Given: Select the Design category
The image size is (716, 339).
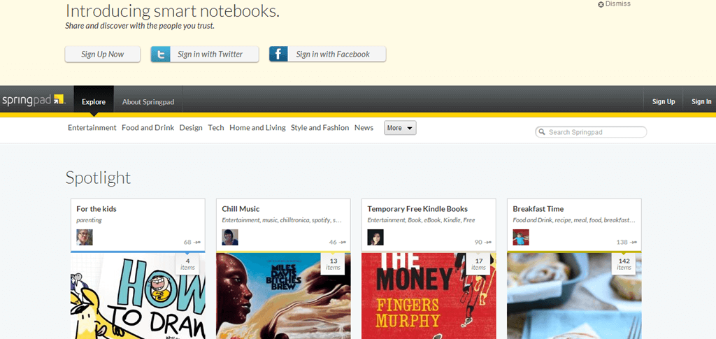Looking at the screenshot, I should tap(191, 128).
